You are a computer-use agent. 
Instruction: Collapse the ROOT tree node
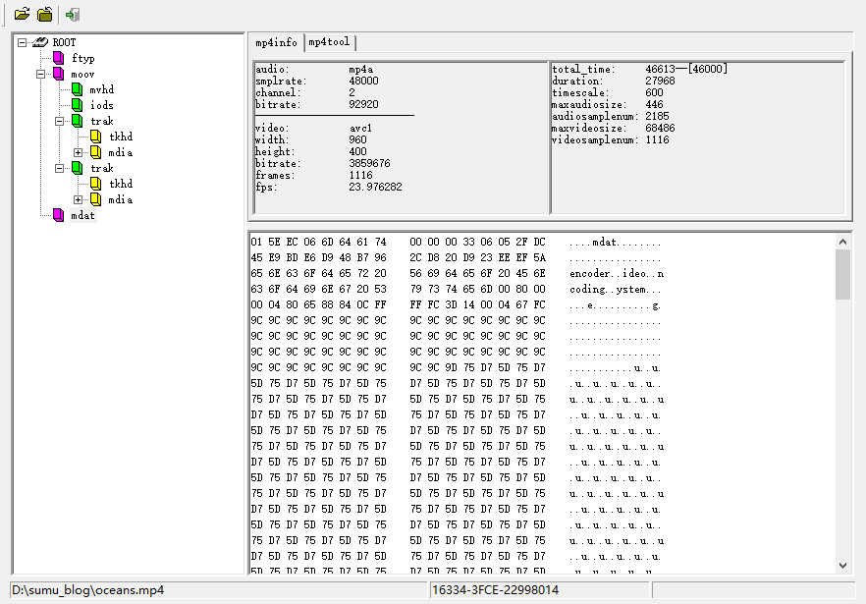click(23, 43)
